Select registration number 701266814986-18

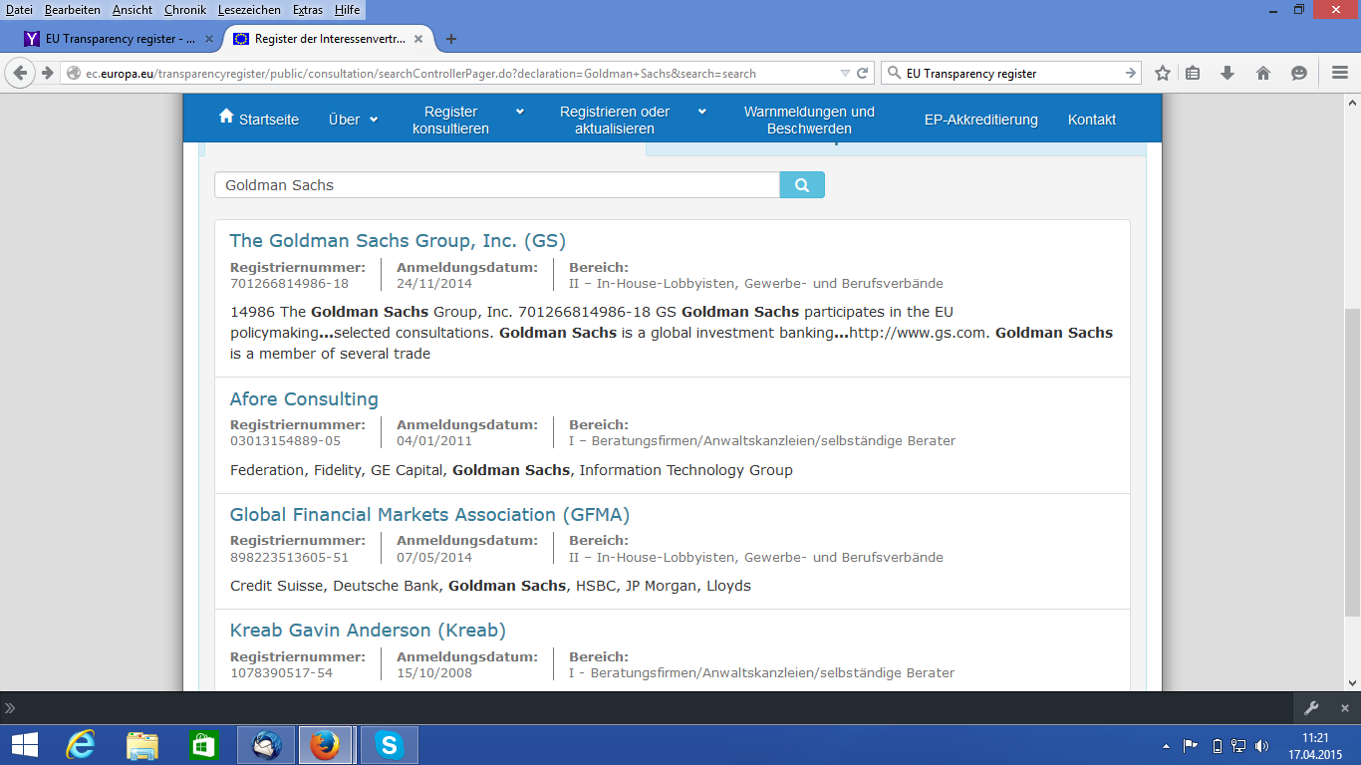coord(289,283)
